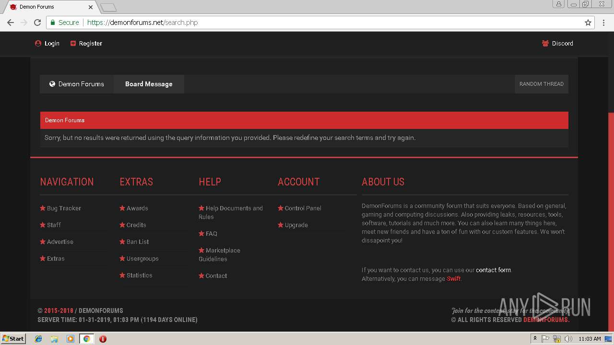Open the Staff link
Screen dimensions: 614x345
coord(54,225)
